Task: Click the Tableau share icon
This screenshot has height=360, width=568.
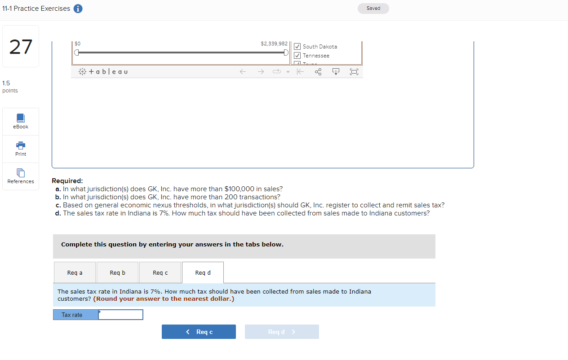Action: (x=319, y=71)
